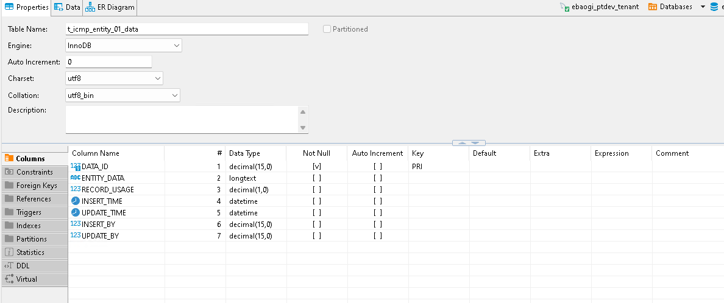
Task: Switch to the Data tab
Action: click(x=68, y=7)
